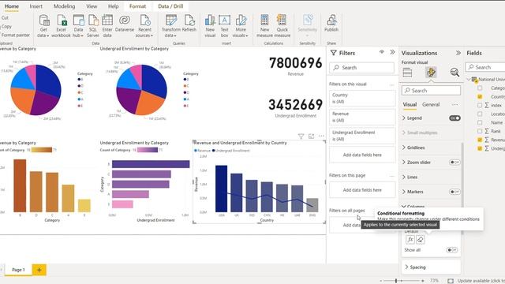
Task: Import from Excel workbook
Action: [61, 26]
